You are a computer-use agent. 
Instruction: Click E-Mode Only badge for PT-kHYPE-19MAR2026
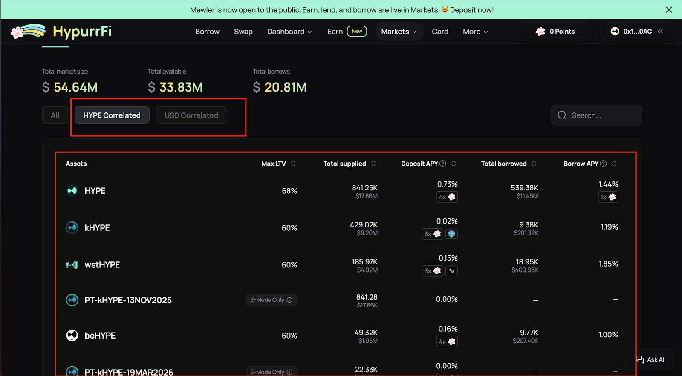pyautogui.click(x=272, y=371)
